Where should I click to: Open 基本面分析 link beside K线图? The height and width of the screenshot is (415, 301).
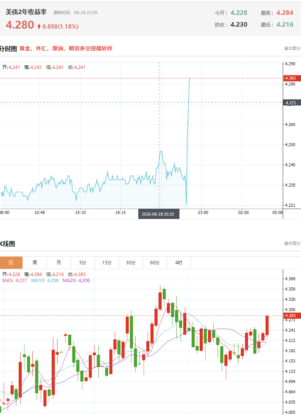coord(293,243)
